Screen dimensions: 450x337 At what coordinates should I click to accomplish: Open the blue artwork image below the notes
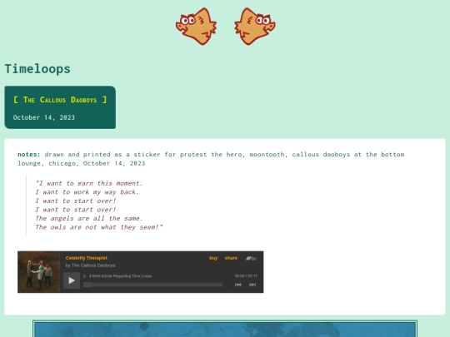click(225, 329)
